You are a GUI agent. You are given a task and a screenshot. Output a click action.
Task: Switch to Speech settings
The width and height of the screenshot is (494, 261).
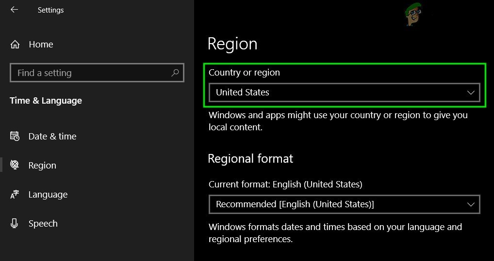(43, 224)
